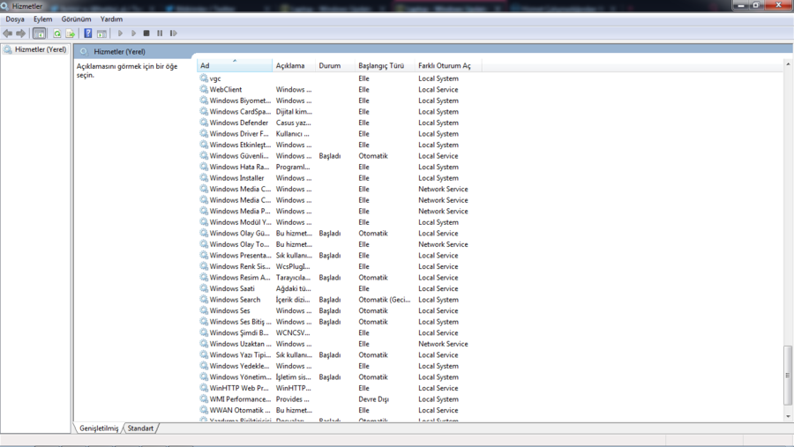Image resolution: width=794 pixels, height=447 pixels.
Task: Select the Windows Olay Gü... service name
Action: (x=239, y=233)
